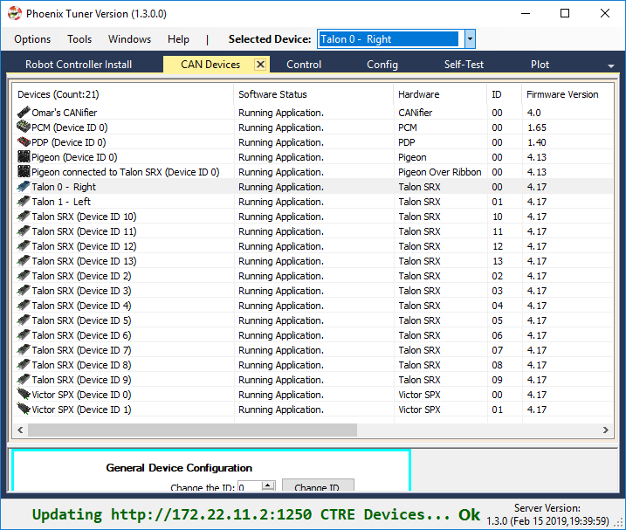
Task: Select the Talon 1 - Left row name
Action: [61, 202]
